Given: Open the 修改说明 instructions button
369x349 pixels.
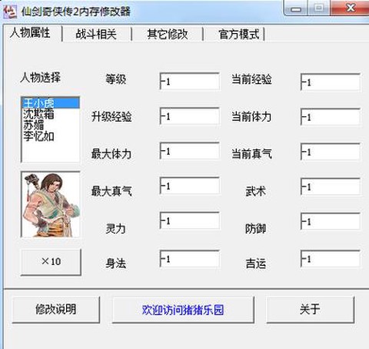Looking at the screenshot, I should pos(55,310).
